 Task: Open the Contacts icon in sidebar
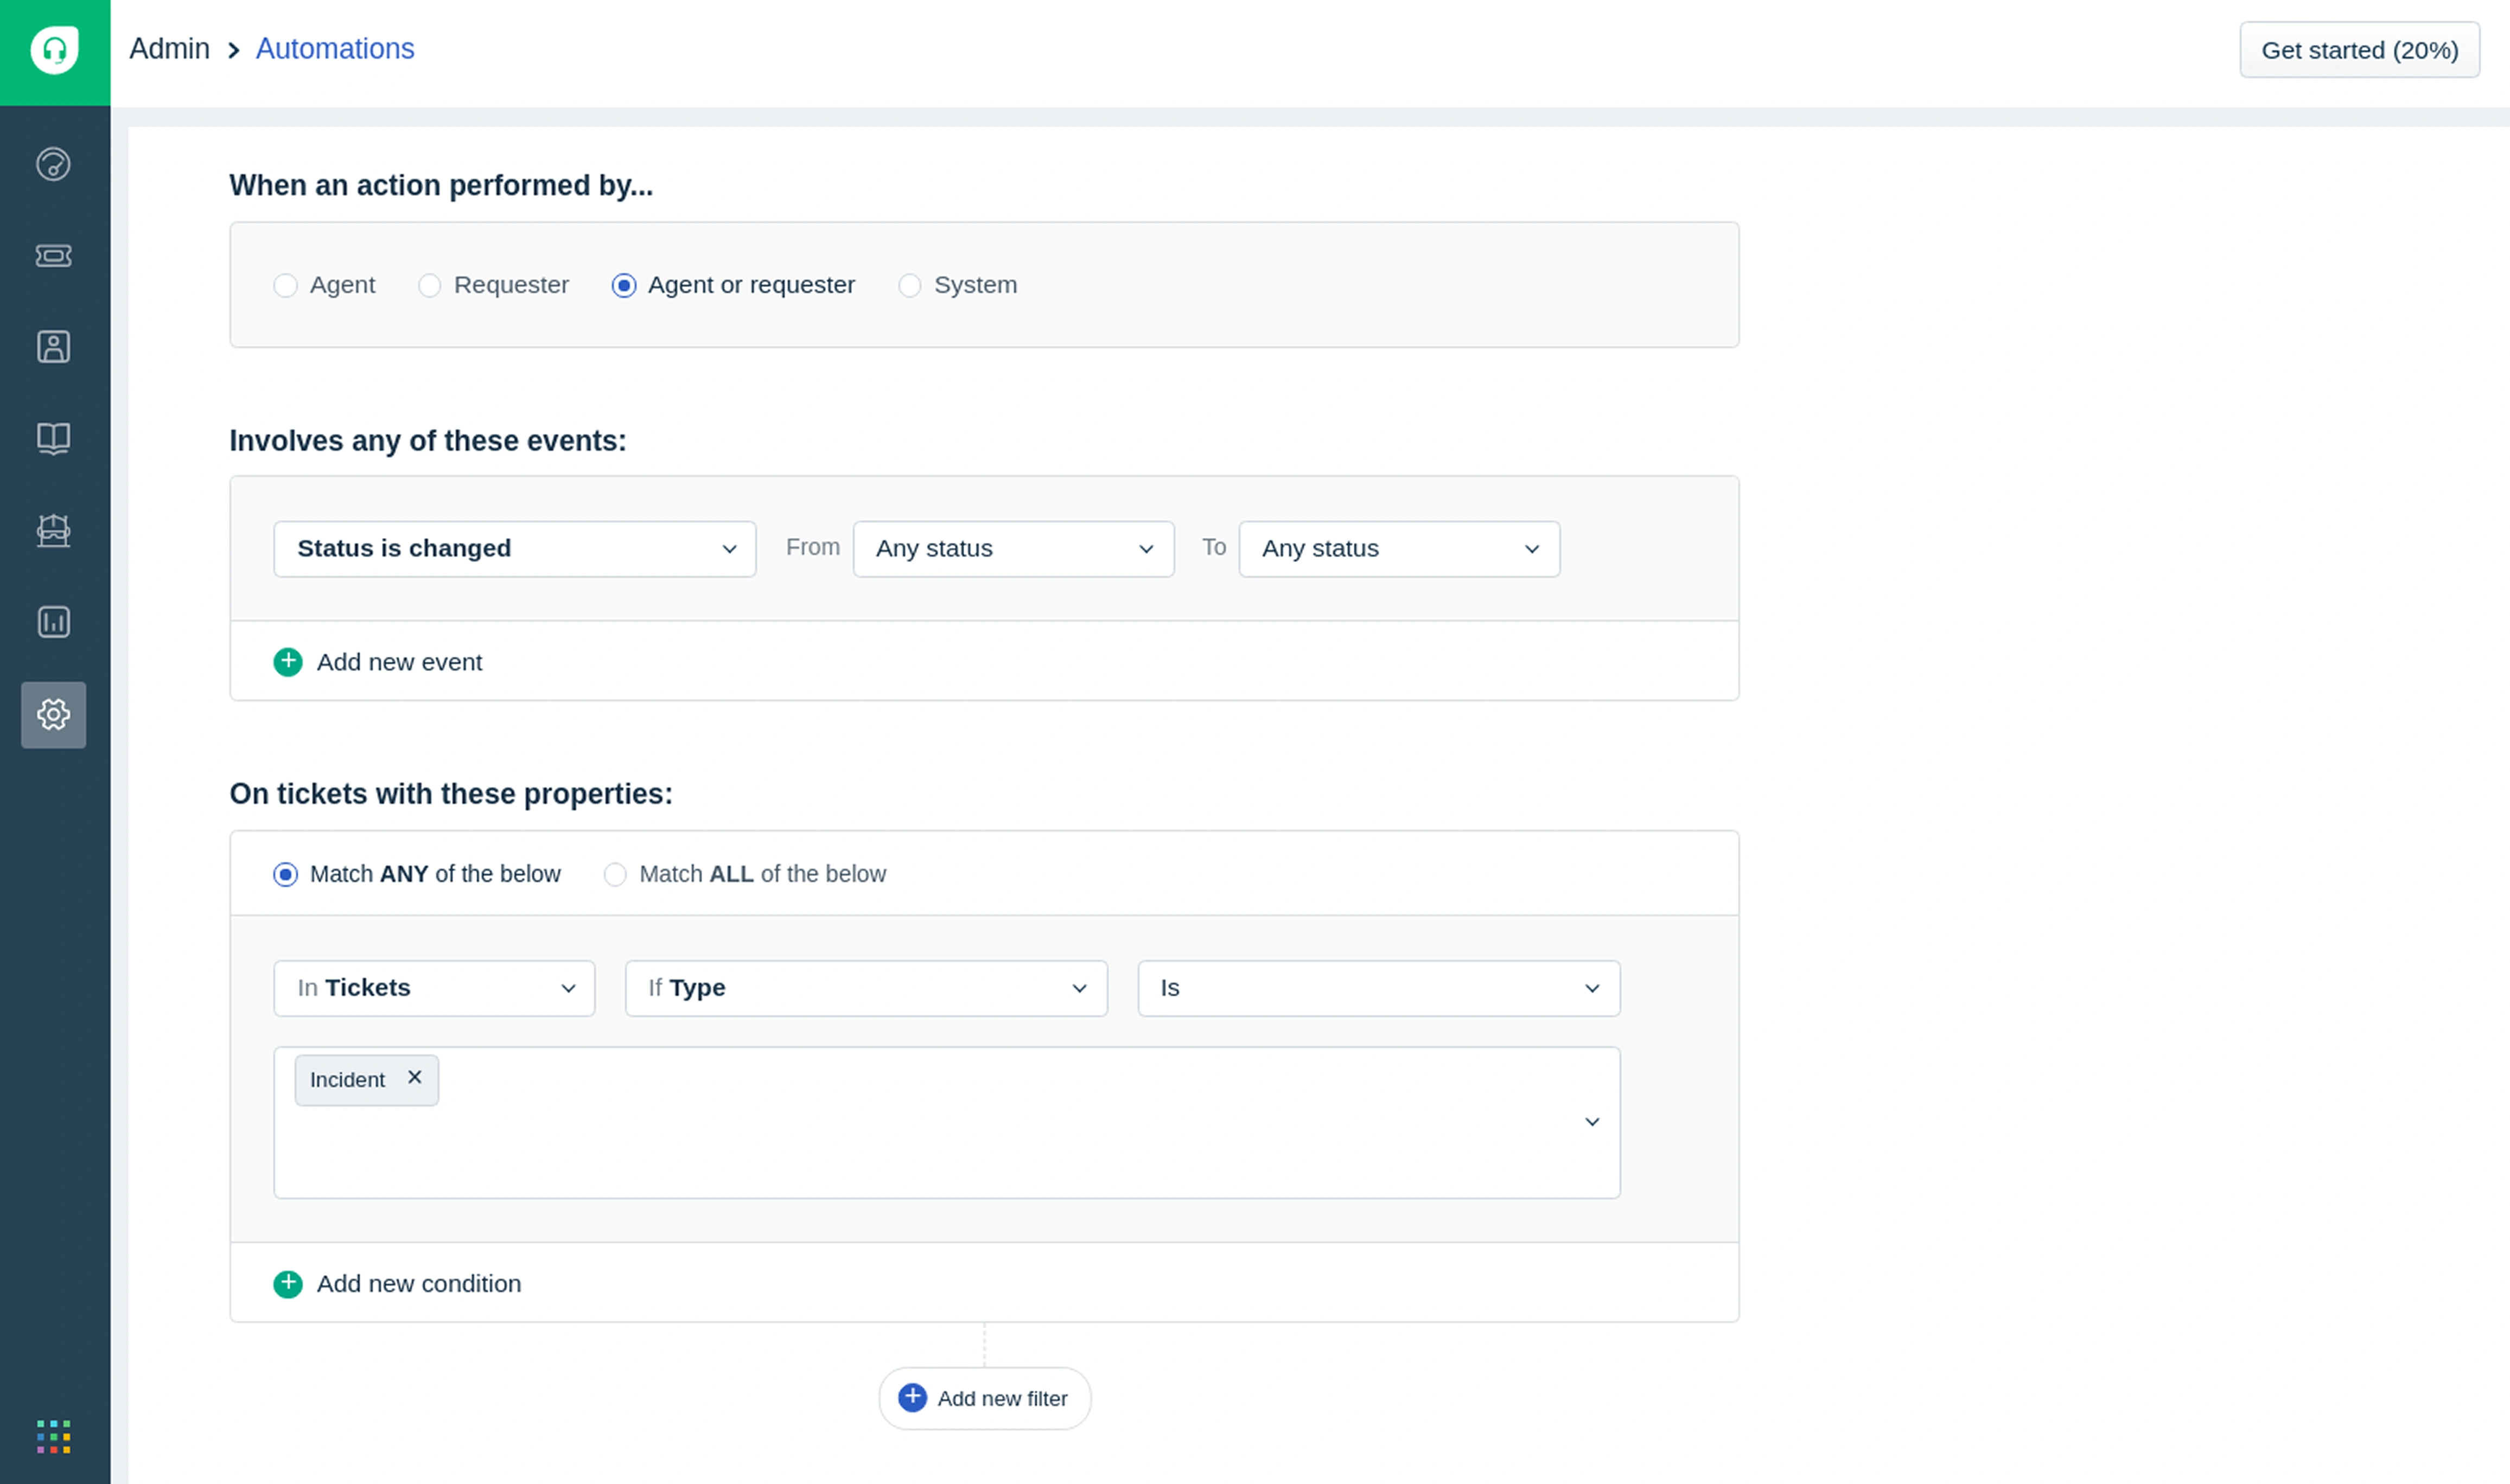pyautogui.click(x=53, y=347)
